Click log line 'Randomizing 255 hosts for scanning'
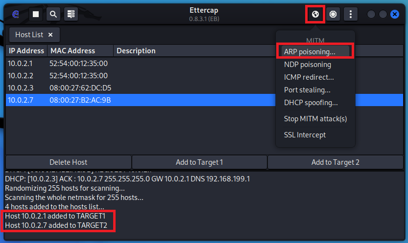408x243 pixels. [x=65, y=188]
